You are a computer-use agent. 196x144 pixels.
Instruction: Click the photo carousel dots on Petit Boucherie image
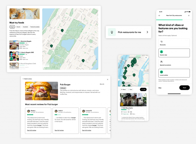click(x=133, y=104)
